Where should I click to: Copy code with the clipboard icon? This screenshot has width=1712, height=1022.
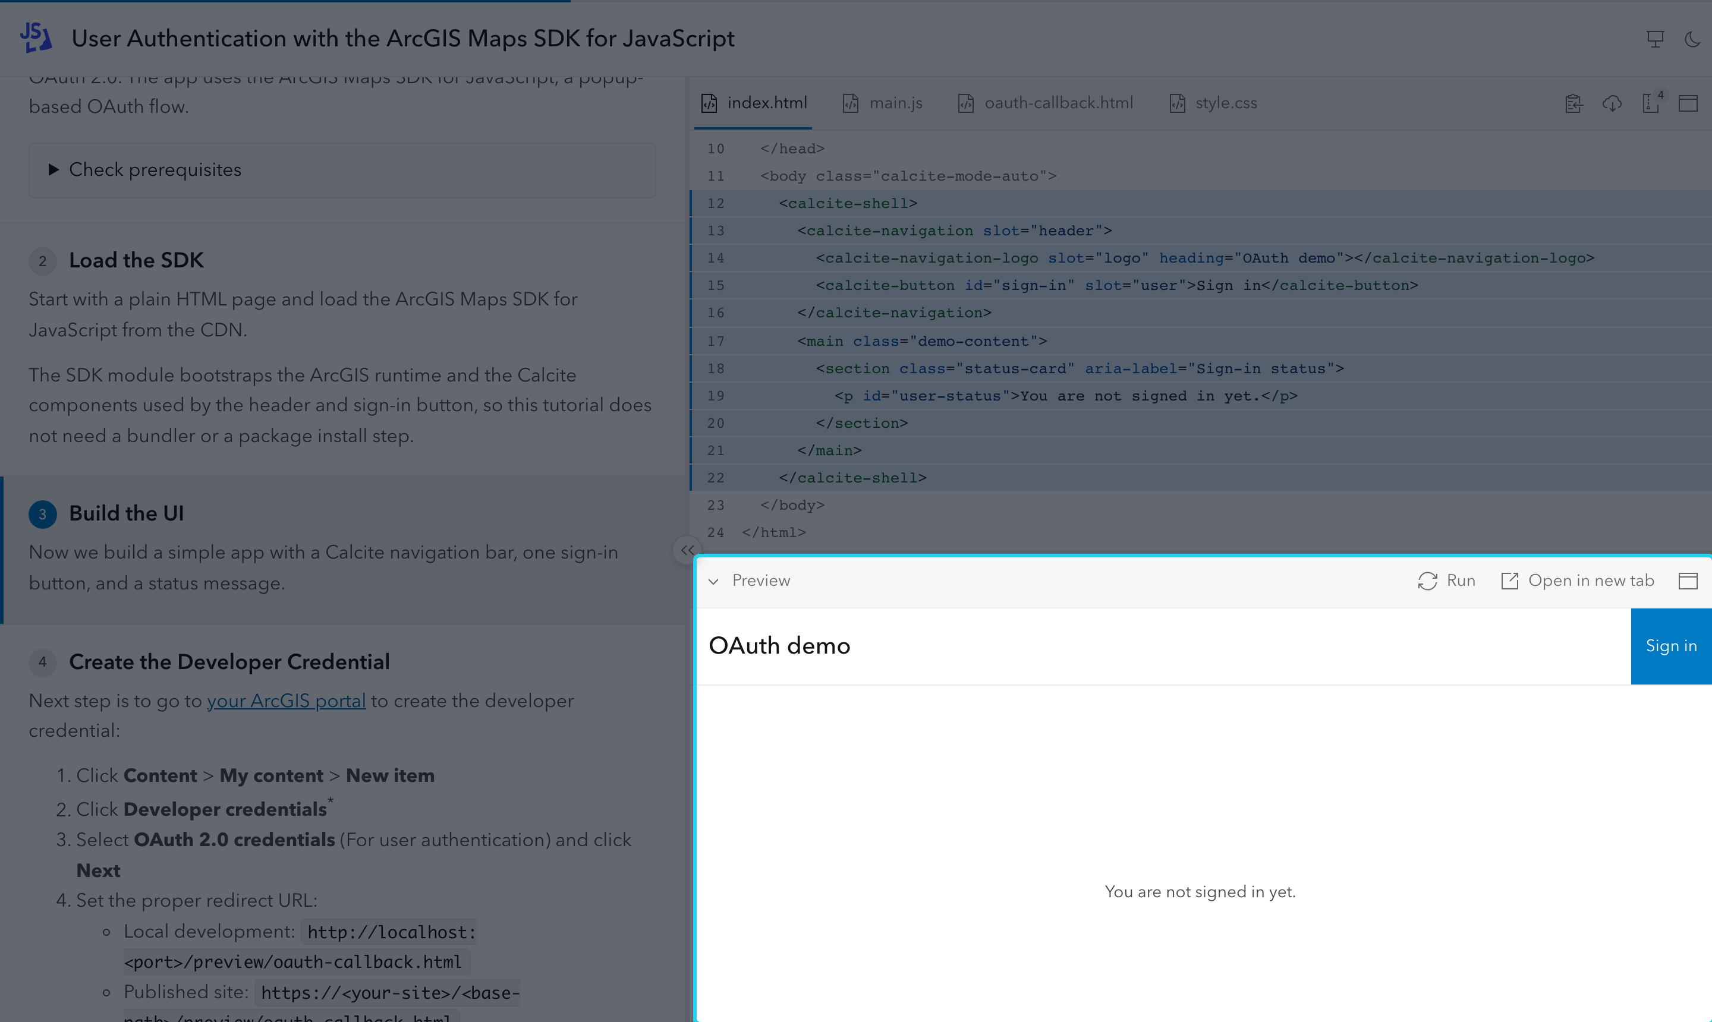(1573, 103)
